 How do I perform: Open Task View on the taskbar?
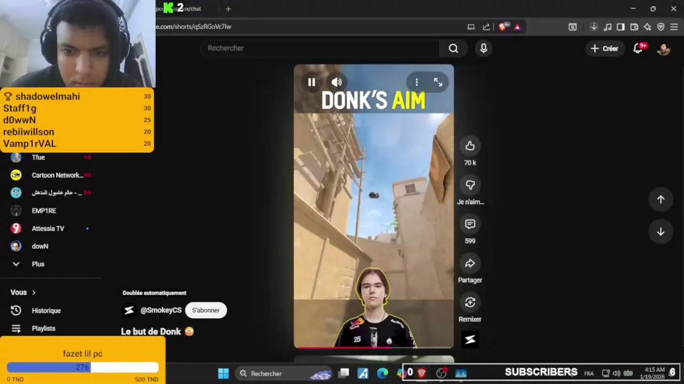(x=344, y=373)
